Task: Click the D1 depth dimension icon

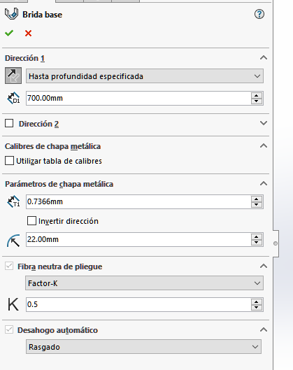Action: [13, 98]
